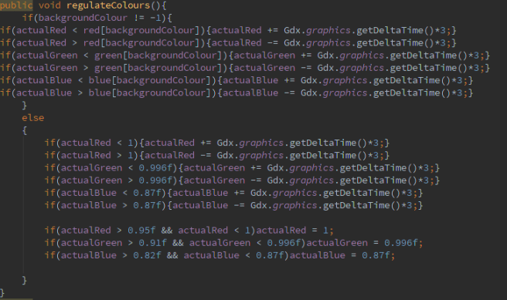Click the line 'if(backgroundColour != -1){'
The height and width of the screenshot is (300, 507).
pyautogui.click(x=97, y=18)
